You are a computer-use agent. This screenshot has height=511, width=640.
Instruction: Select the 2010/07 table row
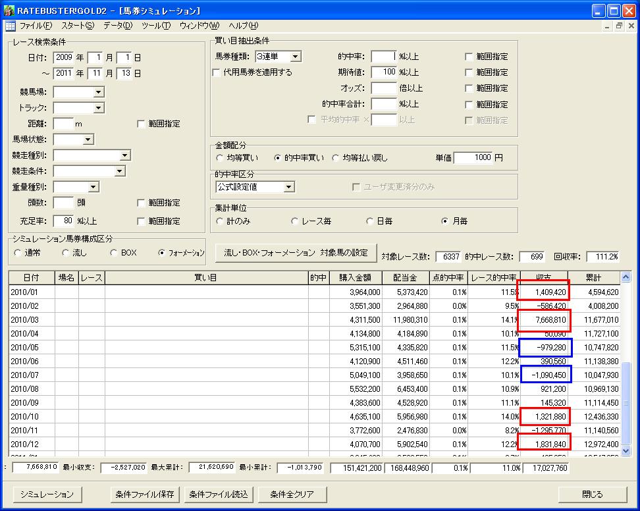pos(314,375)
